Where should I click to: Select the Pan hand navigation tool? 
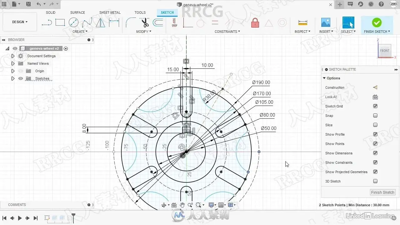(x=182, y=205)
